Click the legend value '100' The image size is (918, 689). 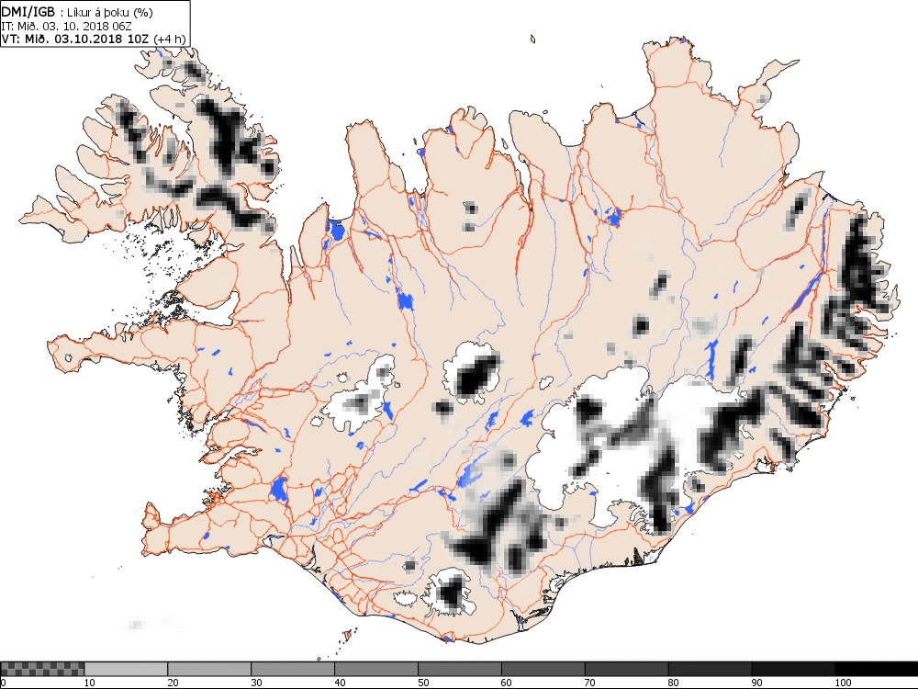click(843, 683)
